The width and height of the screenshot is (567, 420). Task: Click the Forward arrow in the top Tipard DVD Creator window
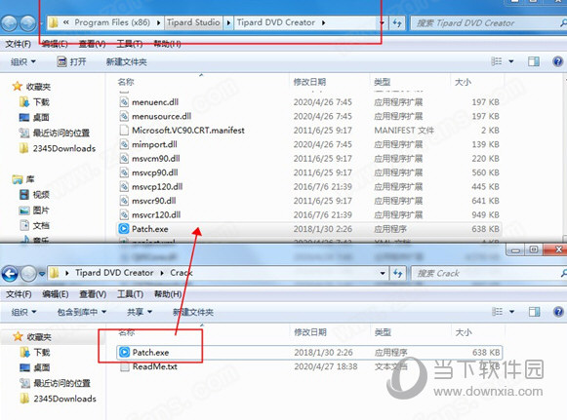coord(27,23)
